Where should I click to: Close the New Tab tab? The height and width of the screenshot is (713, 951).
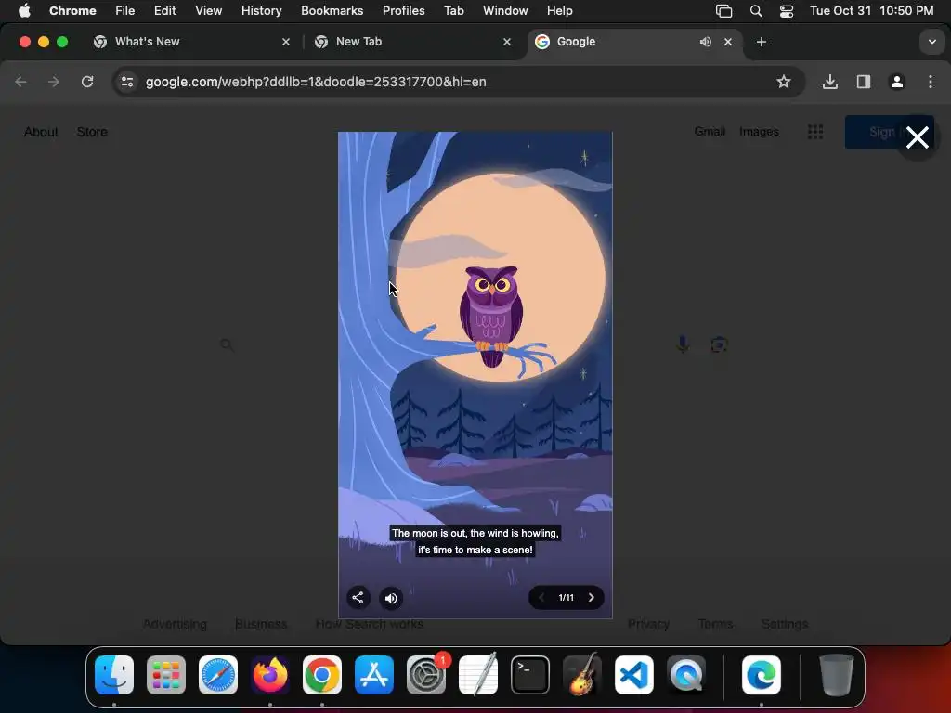click(507, 42)
